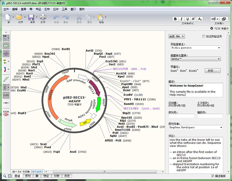Apply underline text formatting
Screen dimensions: 232x181
point(188,19)
